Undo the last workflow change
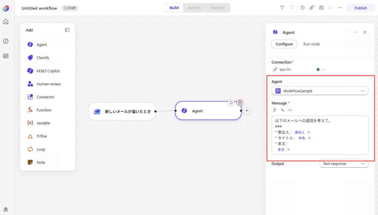The height and width of the screenshot is (215, 378). (x=282, y=8)
